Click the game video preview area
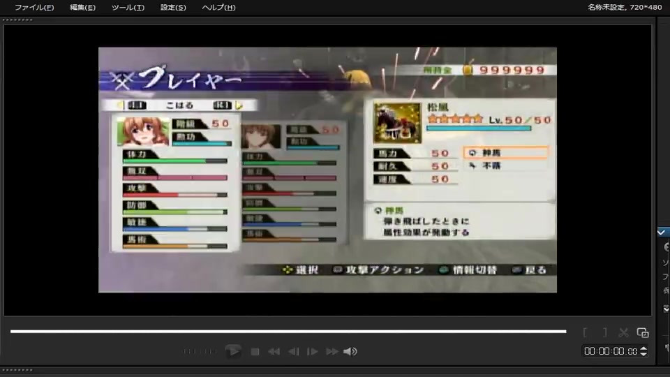The height and width of the screenshot is (377, 670). 327,170
